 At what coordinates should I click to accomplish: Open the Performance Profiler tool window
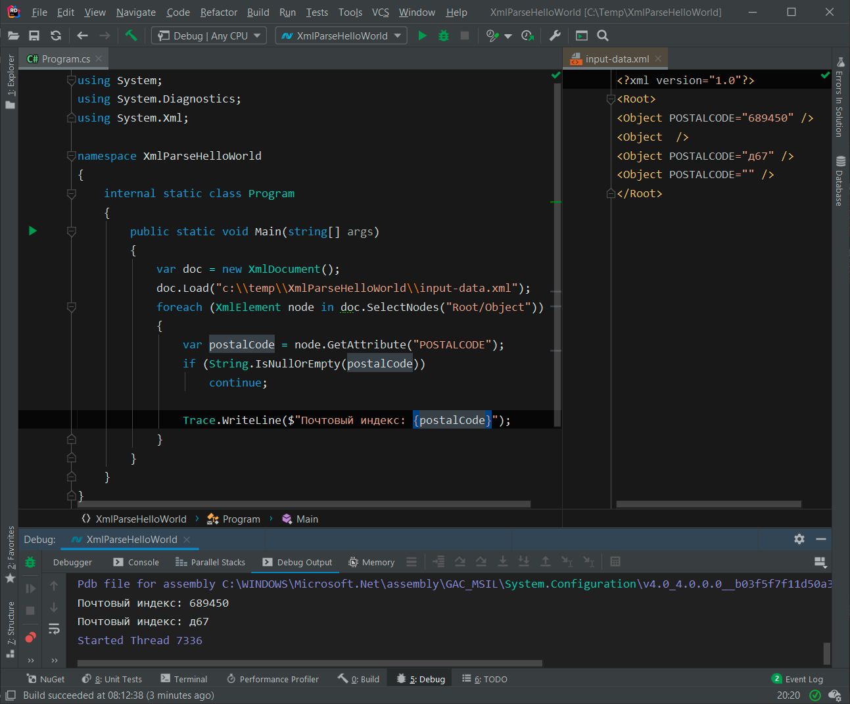(x=273, y=679)
